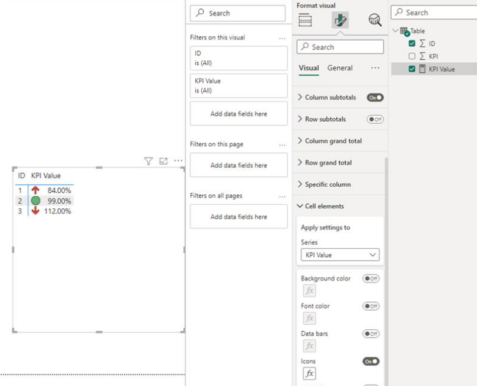Select the 112.00% cell
This screenshot has height=386, width=477.
(x=57, y=211)
